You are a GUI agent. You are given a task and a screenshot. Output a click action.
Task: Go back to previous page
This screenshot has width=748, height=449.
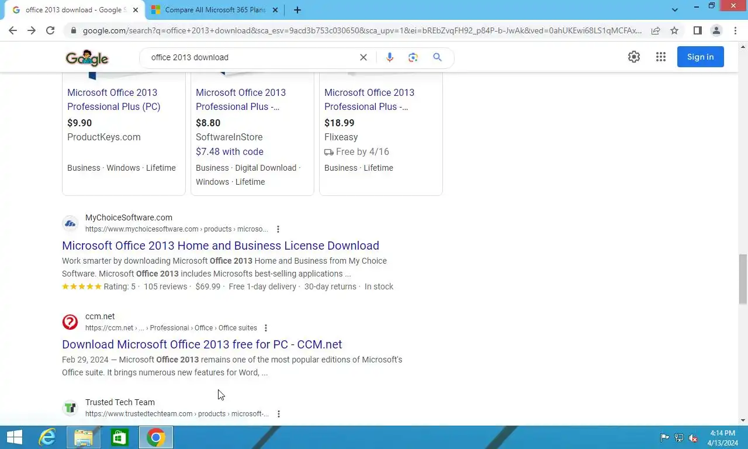tap(13, 30)
